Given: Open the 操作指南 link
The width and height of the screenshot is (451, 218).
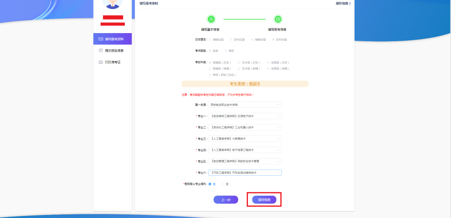Looking at the screenshot, I should click(x=341, y=4).
